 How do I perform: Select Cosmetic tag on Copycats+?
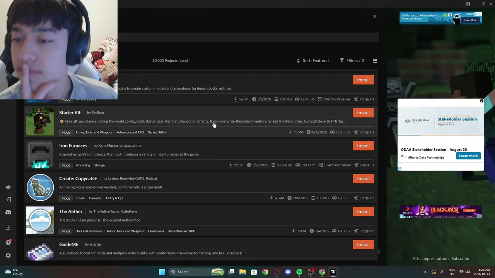tap(95, 198)
